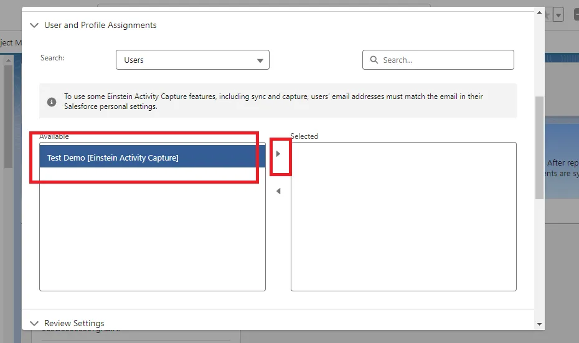Collapse the User and Profile Assignments section
Screen dimensions: 579x343
click(x=35, y=26)
